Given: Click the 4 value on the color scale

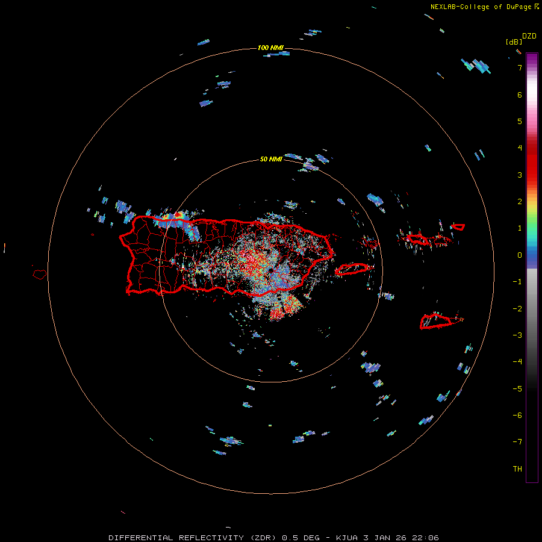Looking at the screenshot, I should point(520,148).
